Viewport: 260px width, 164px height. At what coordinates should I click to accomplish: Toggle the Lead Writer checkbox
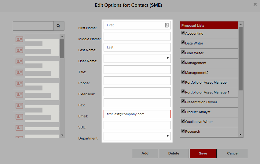[183, 52]
